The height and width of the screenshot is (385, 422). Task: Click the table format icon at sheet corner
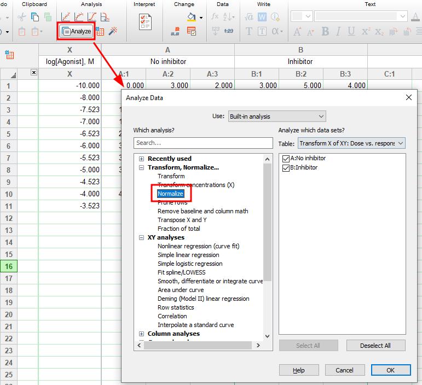coord(9,55)
